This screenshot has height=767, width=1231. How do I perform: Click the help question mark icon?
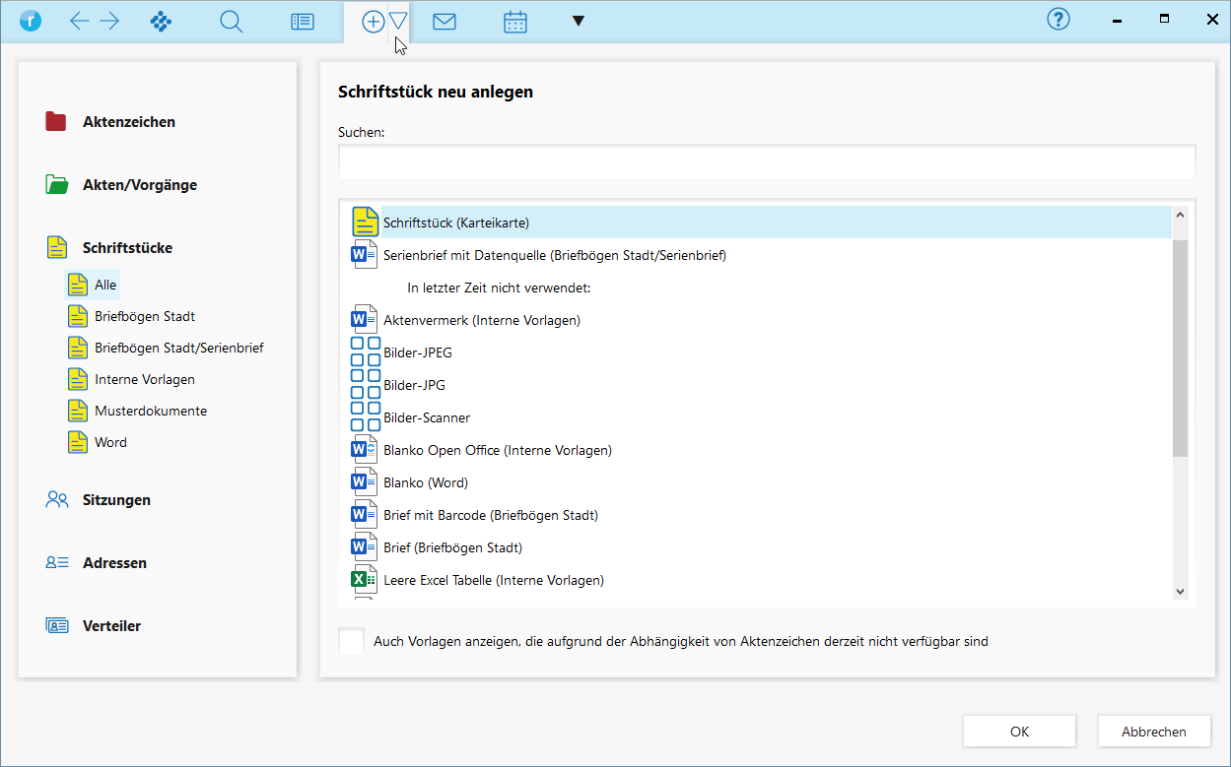click(1058, 20)
